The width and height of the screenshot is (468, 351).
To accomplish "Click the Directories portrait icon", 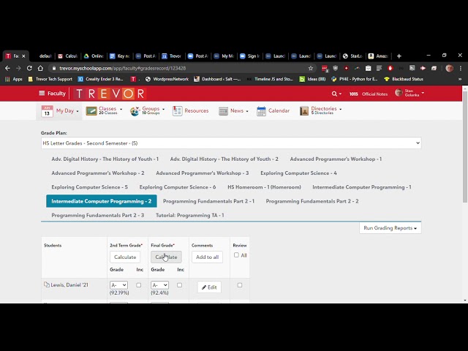I will click(x=304, y=111).
